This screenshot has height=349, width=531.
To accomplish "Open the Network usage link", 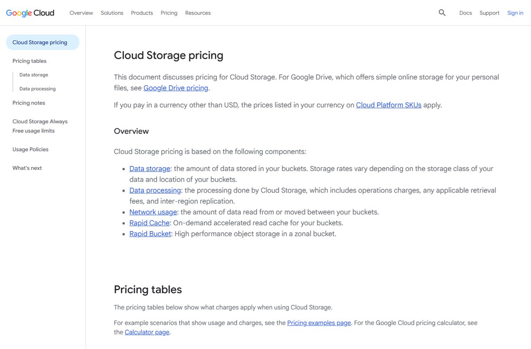I will click(153, 212).
